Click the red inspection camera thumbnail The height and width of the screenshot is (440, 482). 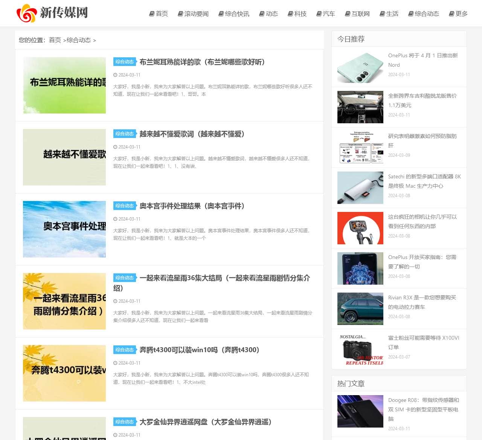click(360, 228)
